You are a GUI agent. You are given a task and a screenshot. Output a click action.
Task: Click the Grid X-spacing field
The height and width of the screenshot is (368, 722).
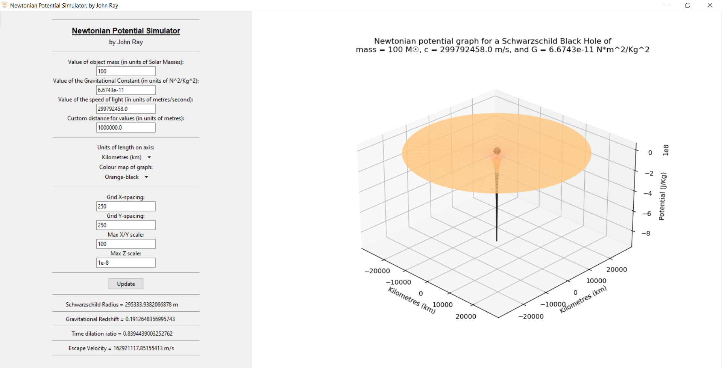(x=126, y=207)
